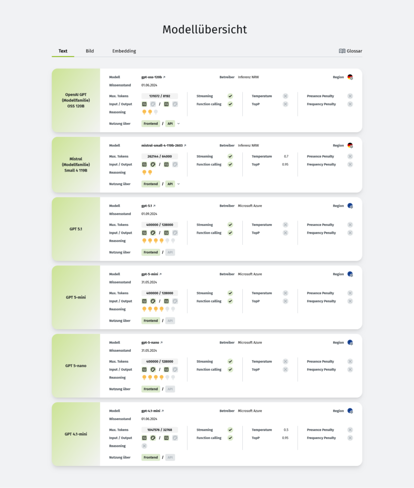This screenshot has height=488, width=414.
Task: Click the EU region icon for gpt-4.1-mini
Action: [350, 411]
